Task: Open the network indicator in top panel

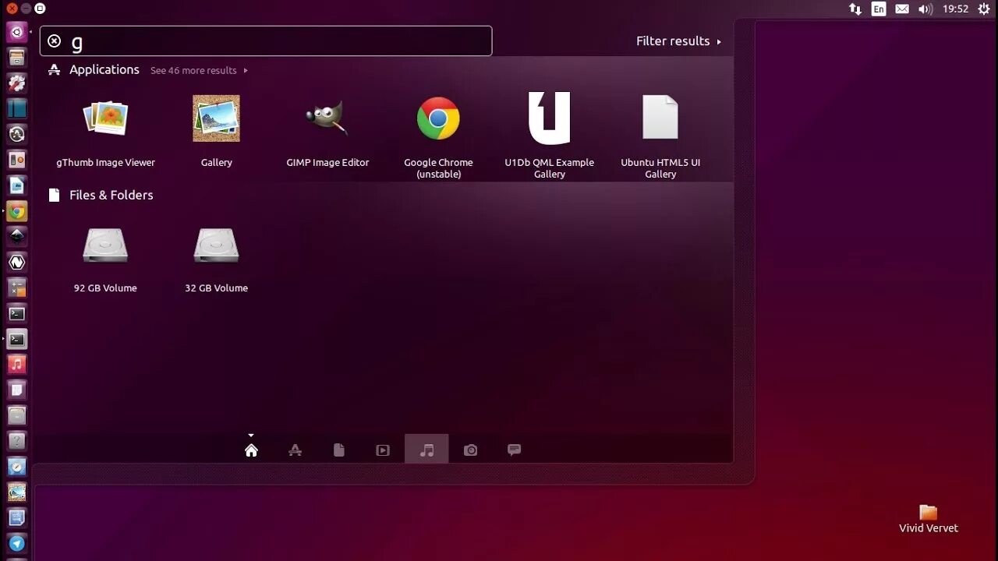Action: click(x=855, y=9)
